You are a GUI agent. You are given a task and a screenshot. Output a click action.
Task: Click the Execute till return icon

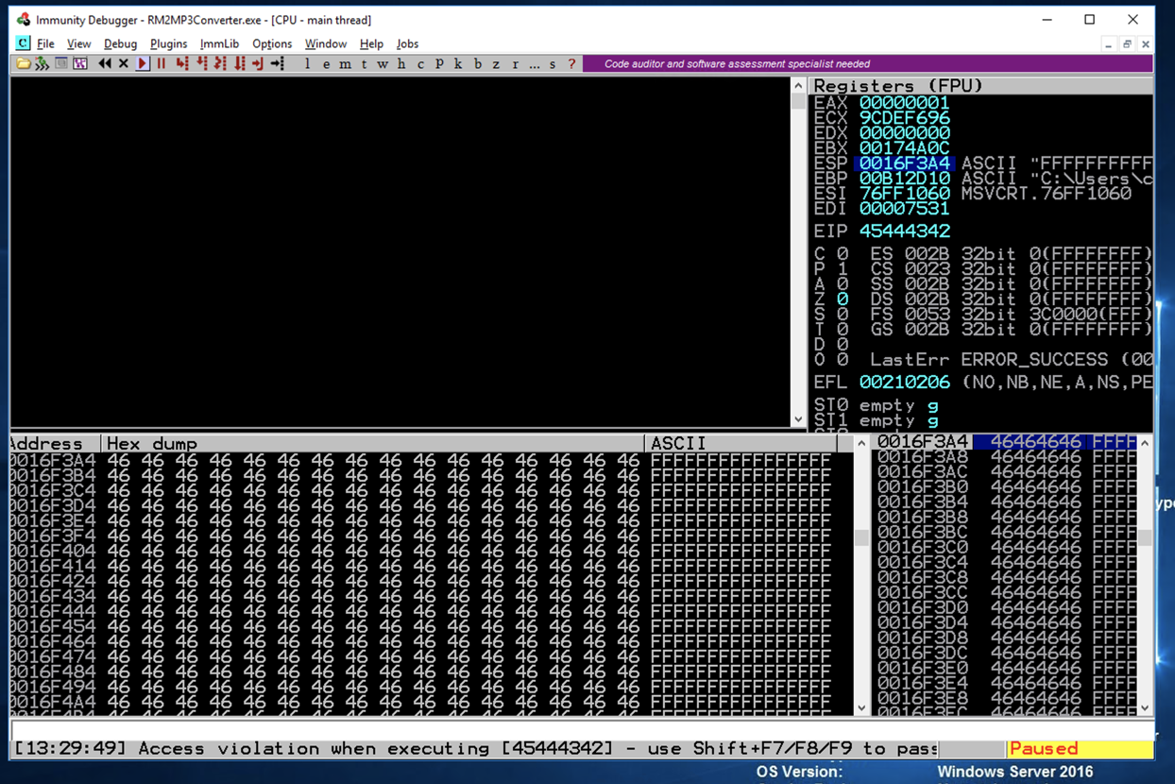pos(258,63)
